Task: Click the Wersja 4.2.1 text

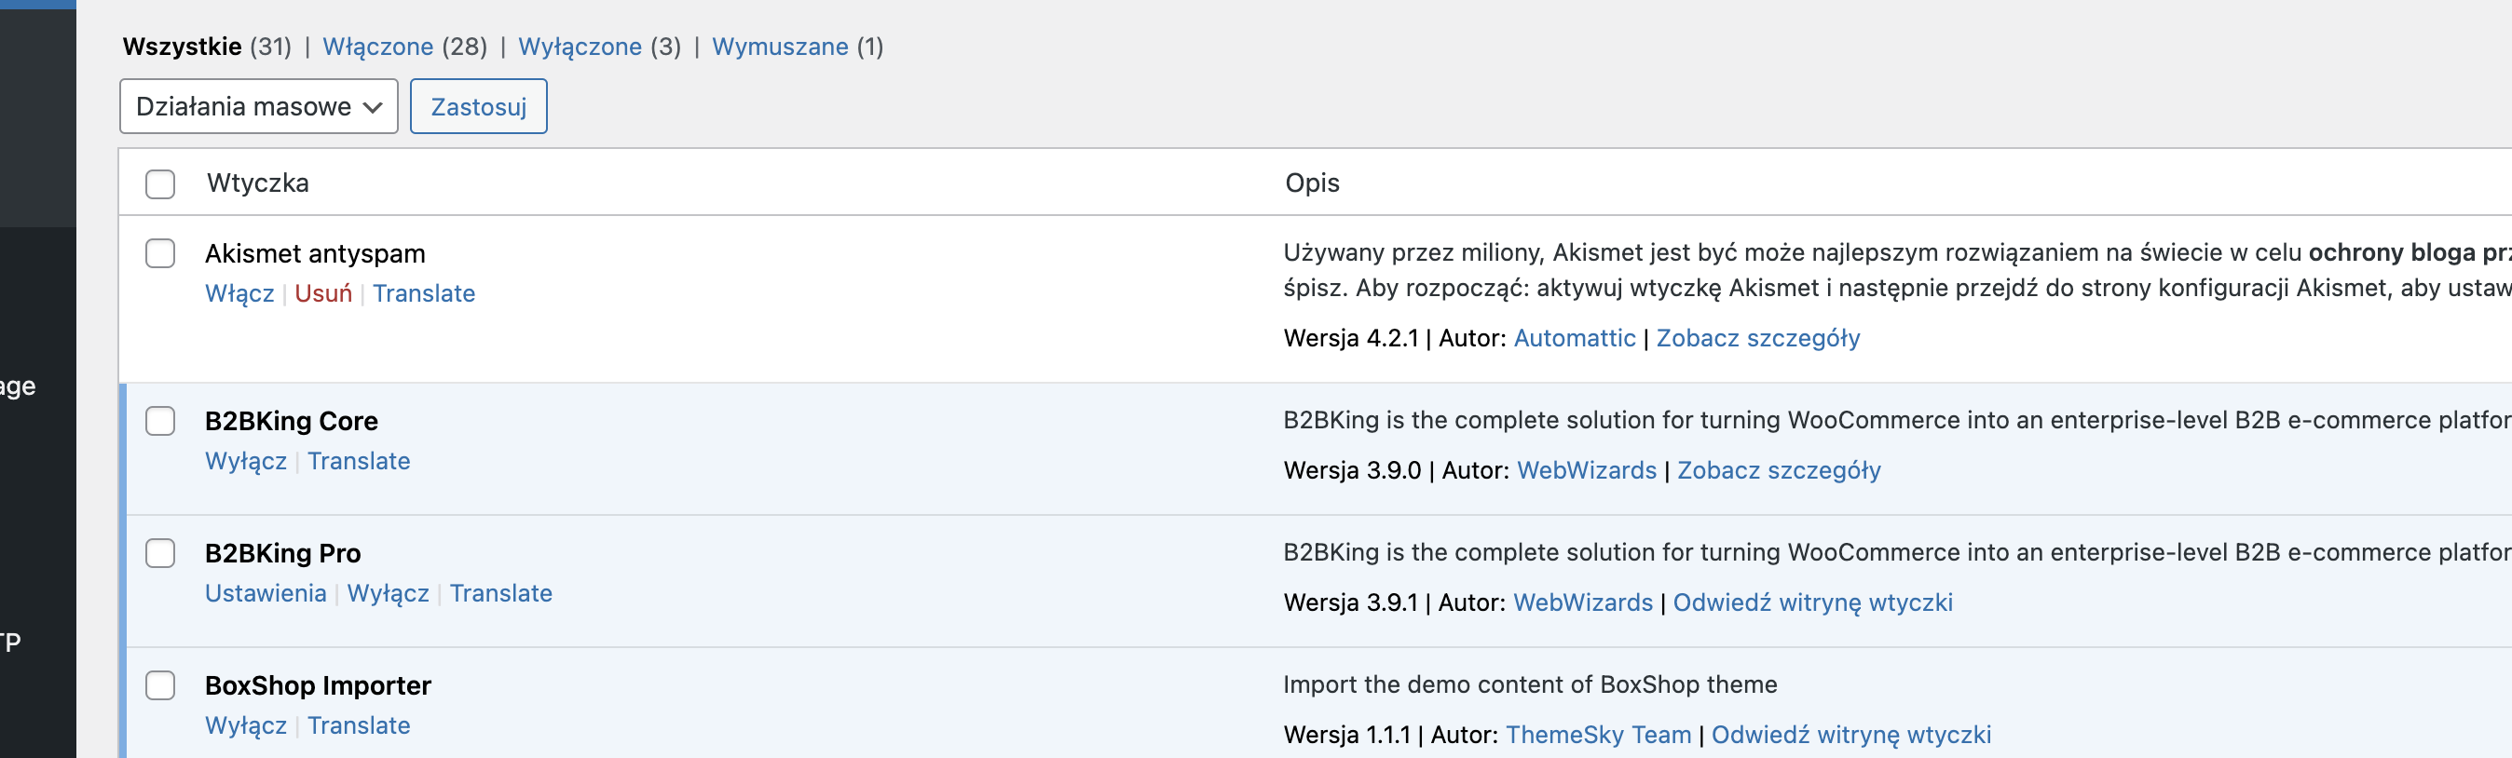Action: point(1351,338)
